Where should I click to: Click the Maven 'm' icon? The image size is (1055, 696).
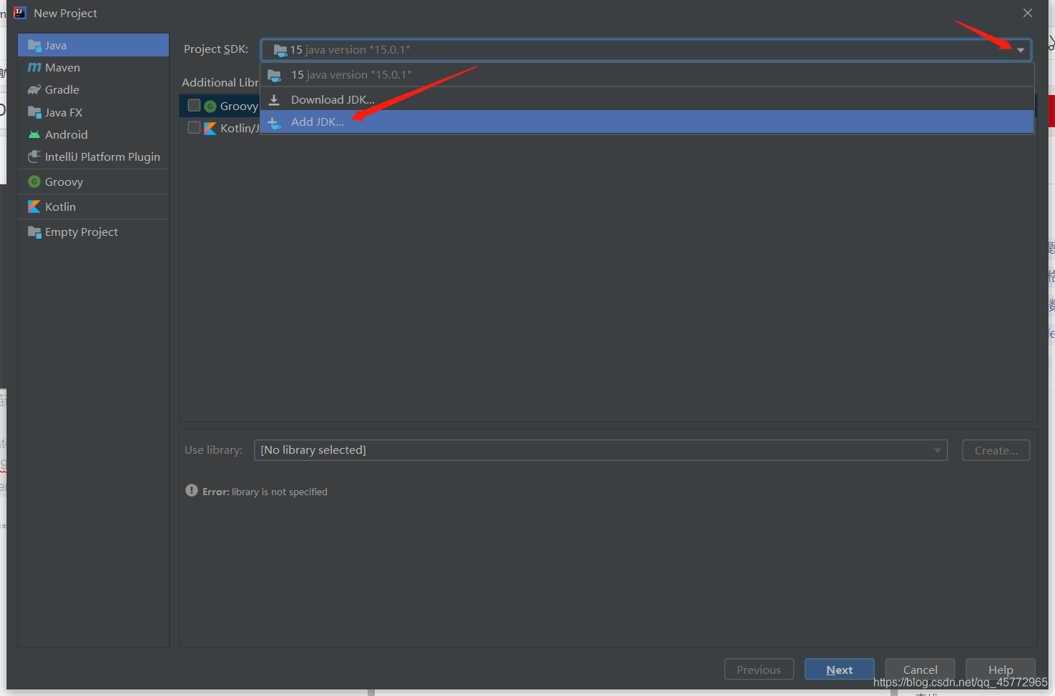(x=34, y=68)
